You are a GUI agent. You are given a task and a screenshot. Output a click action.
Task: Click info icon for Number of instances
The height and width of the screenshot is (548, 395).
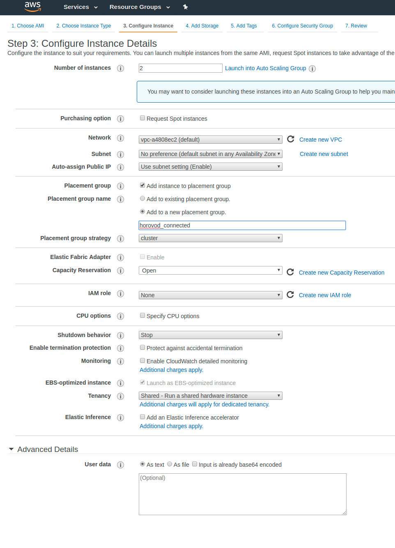[x=120, y=68]
